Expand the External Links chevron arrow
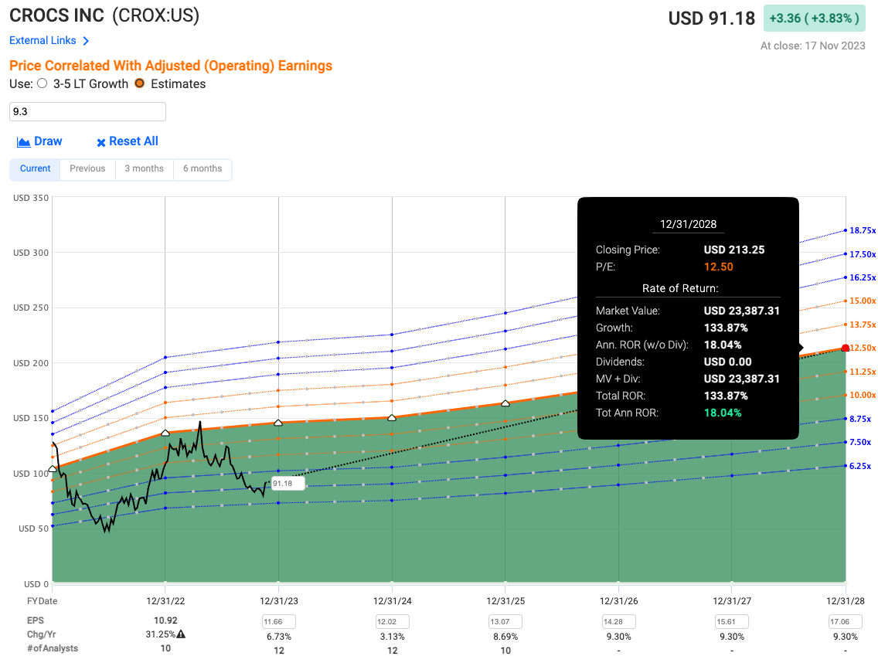Image resolution: width=878 pixels, height=656 pixels. point(86,41)
